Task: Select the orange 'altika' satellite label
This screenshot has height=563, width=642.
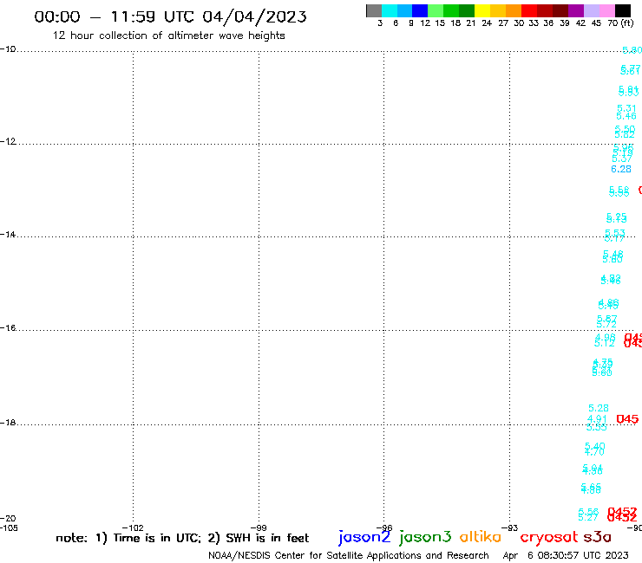Action: coord(480,537)
